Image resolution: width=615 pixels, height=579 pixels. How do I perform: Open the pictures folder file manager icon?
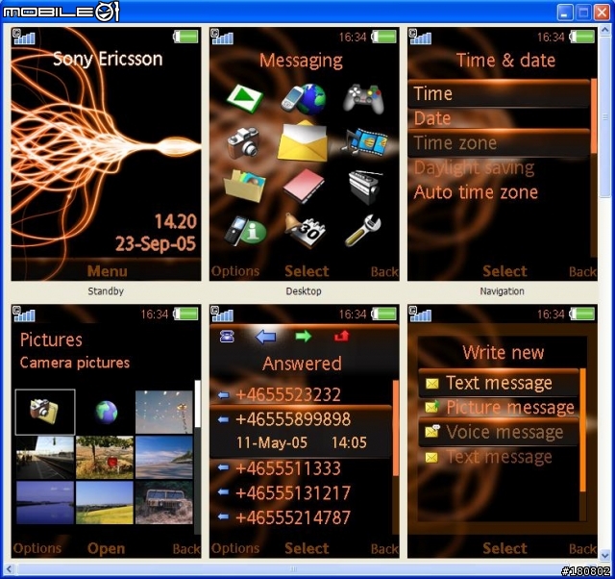click(244, 186)
